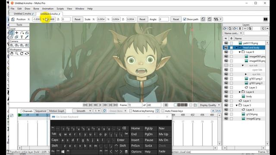Open the layer options ellipsis icon
The width and height of the screenshot is (276, 155).
(245, 28)
